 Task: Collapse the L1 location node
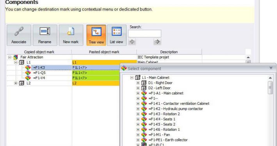click(x=16, y=62)
